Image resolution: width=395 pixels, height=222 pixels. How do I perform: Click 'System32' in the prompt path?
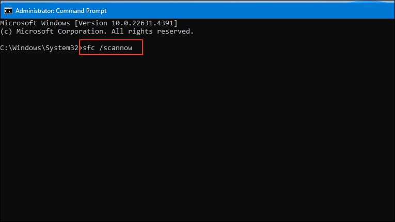pos(62,47)
